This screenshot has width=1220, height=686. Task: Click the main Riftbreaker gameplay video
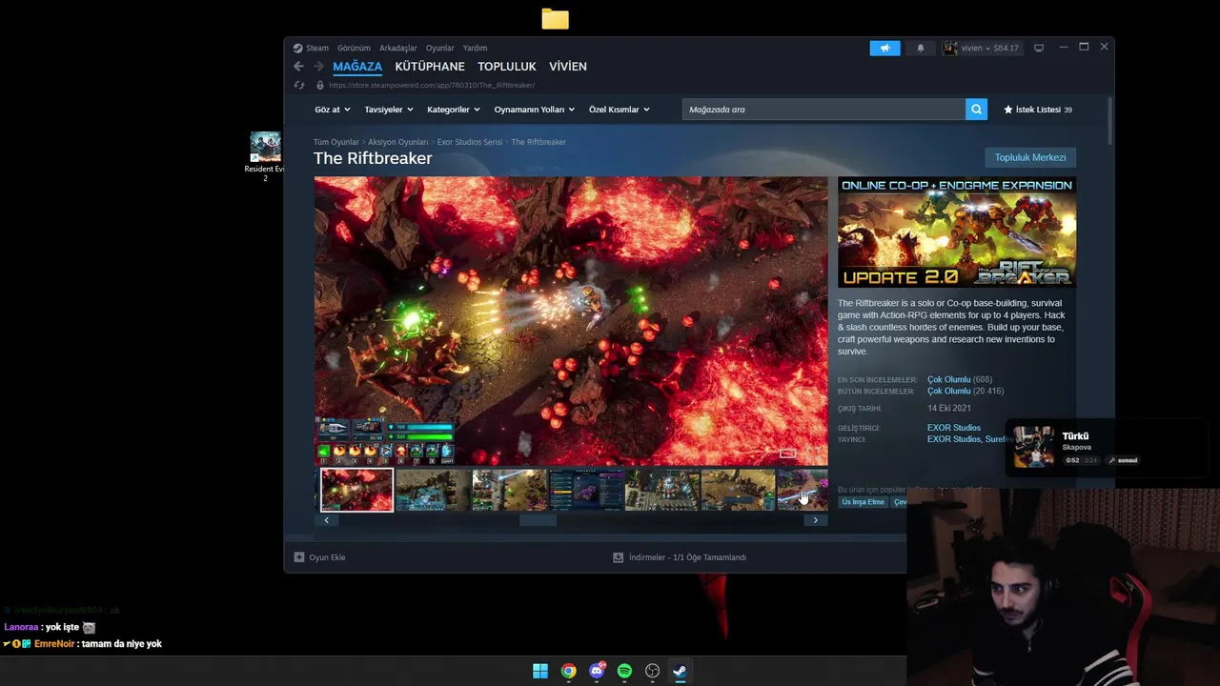(571, 321)
